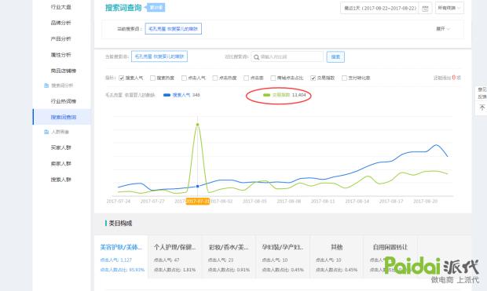Viewport: 487px width, 291px height.
Task: Select the 自用闲置转让 category tab
Action: (x=390, y=257)
